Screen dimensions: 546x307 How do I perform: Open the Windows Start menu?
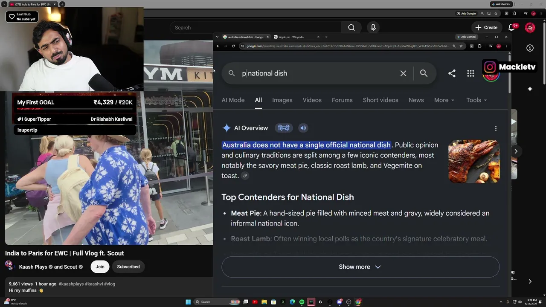point(188,302)
